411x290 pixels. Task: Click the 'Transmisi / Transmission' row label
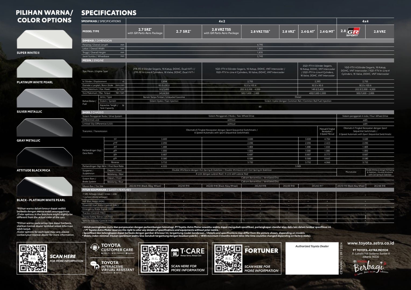pos(95,131)
